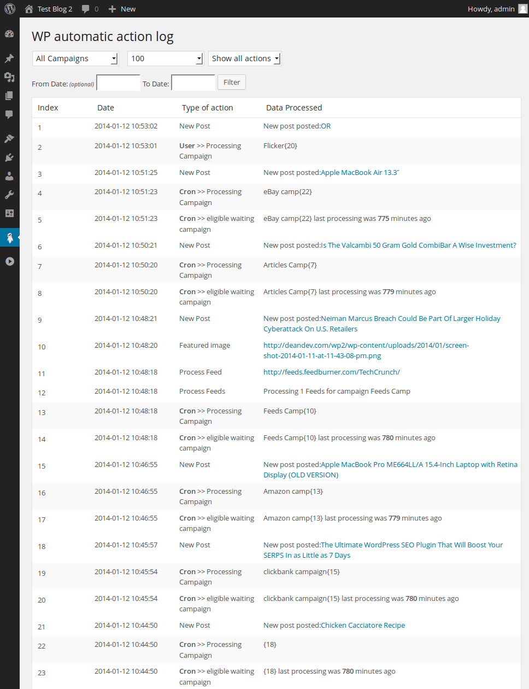Click the WP automatic action log heading
Image resolution: width=529 pixels, height=689 pixels.
tap(103, 37)
